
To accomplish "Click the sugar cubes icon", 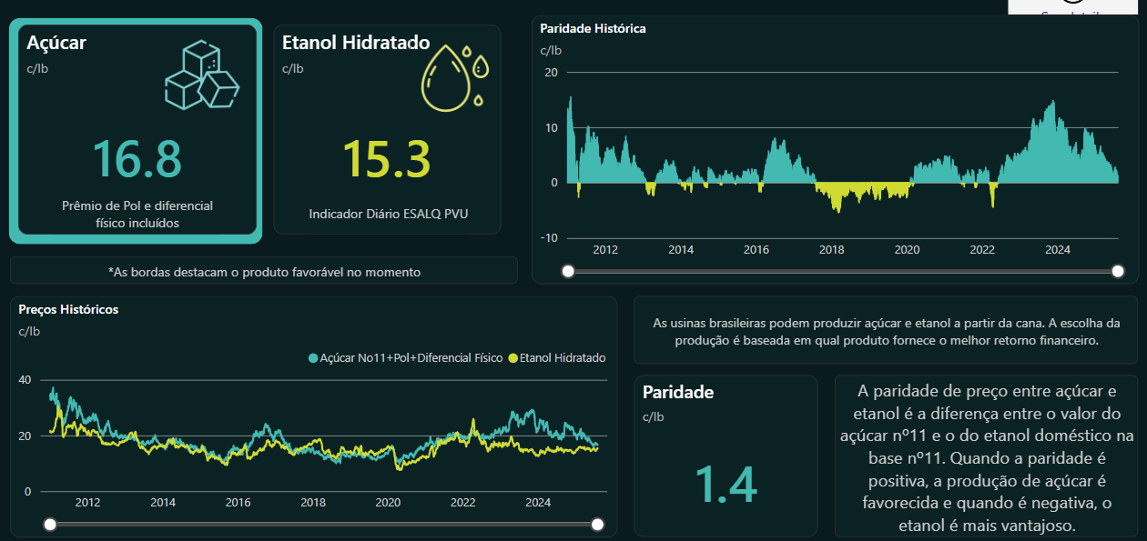I will 201,76.
